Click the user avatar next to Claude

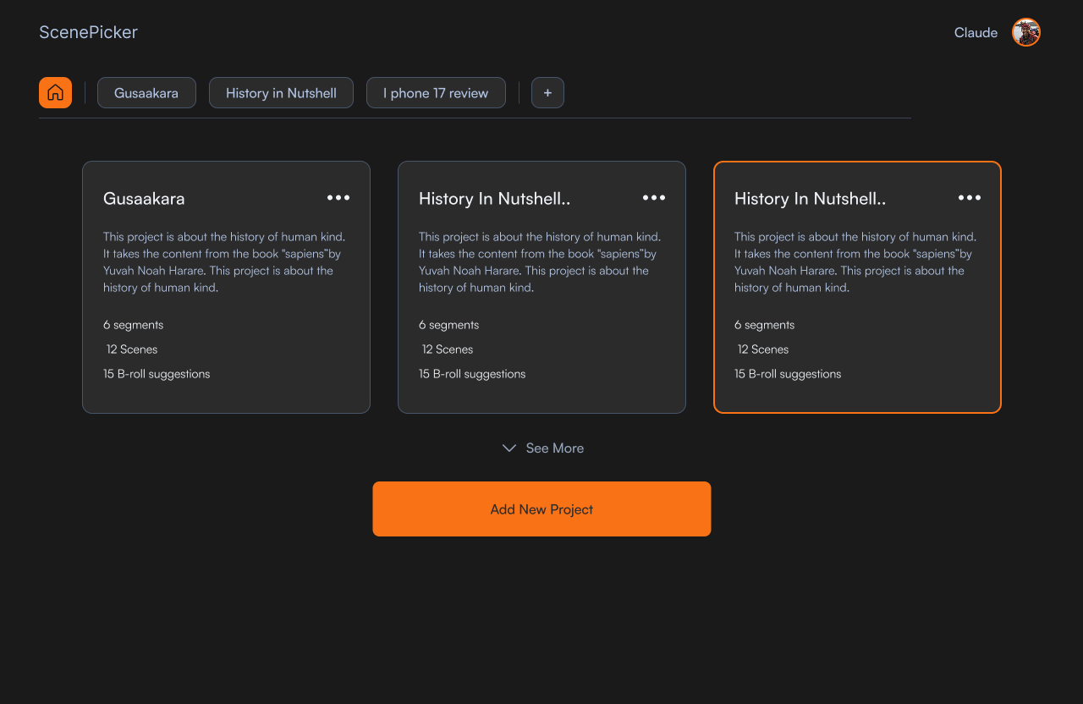[x=1026, y=32]
